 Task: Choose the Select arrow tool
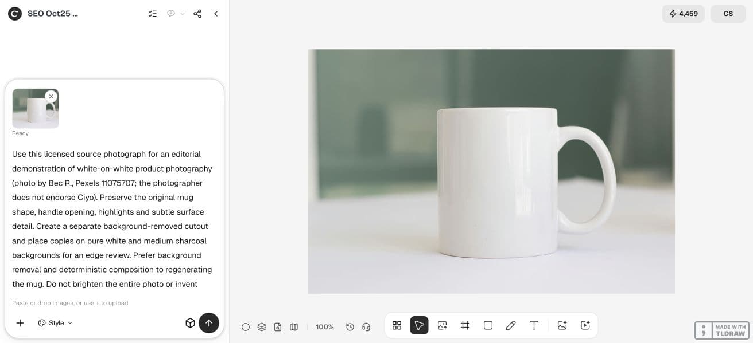(419, 325)
